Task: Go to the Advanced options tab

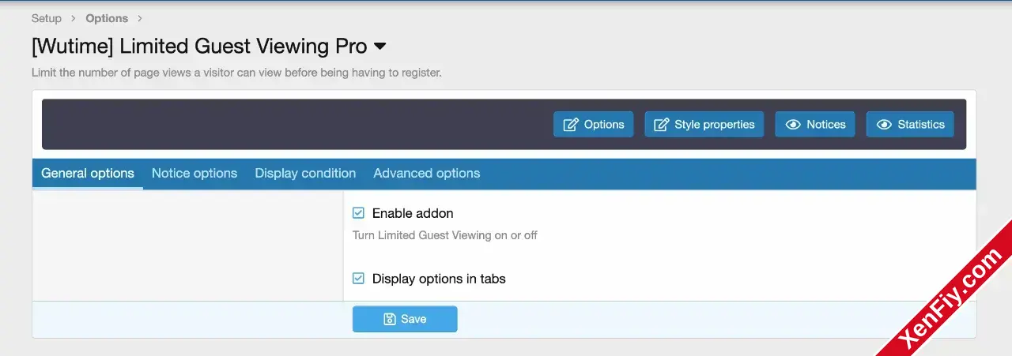Action: pyautogui.click(x=427, y=174)
